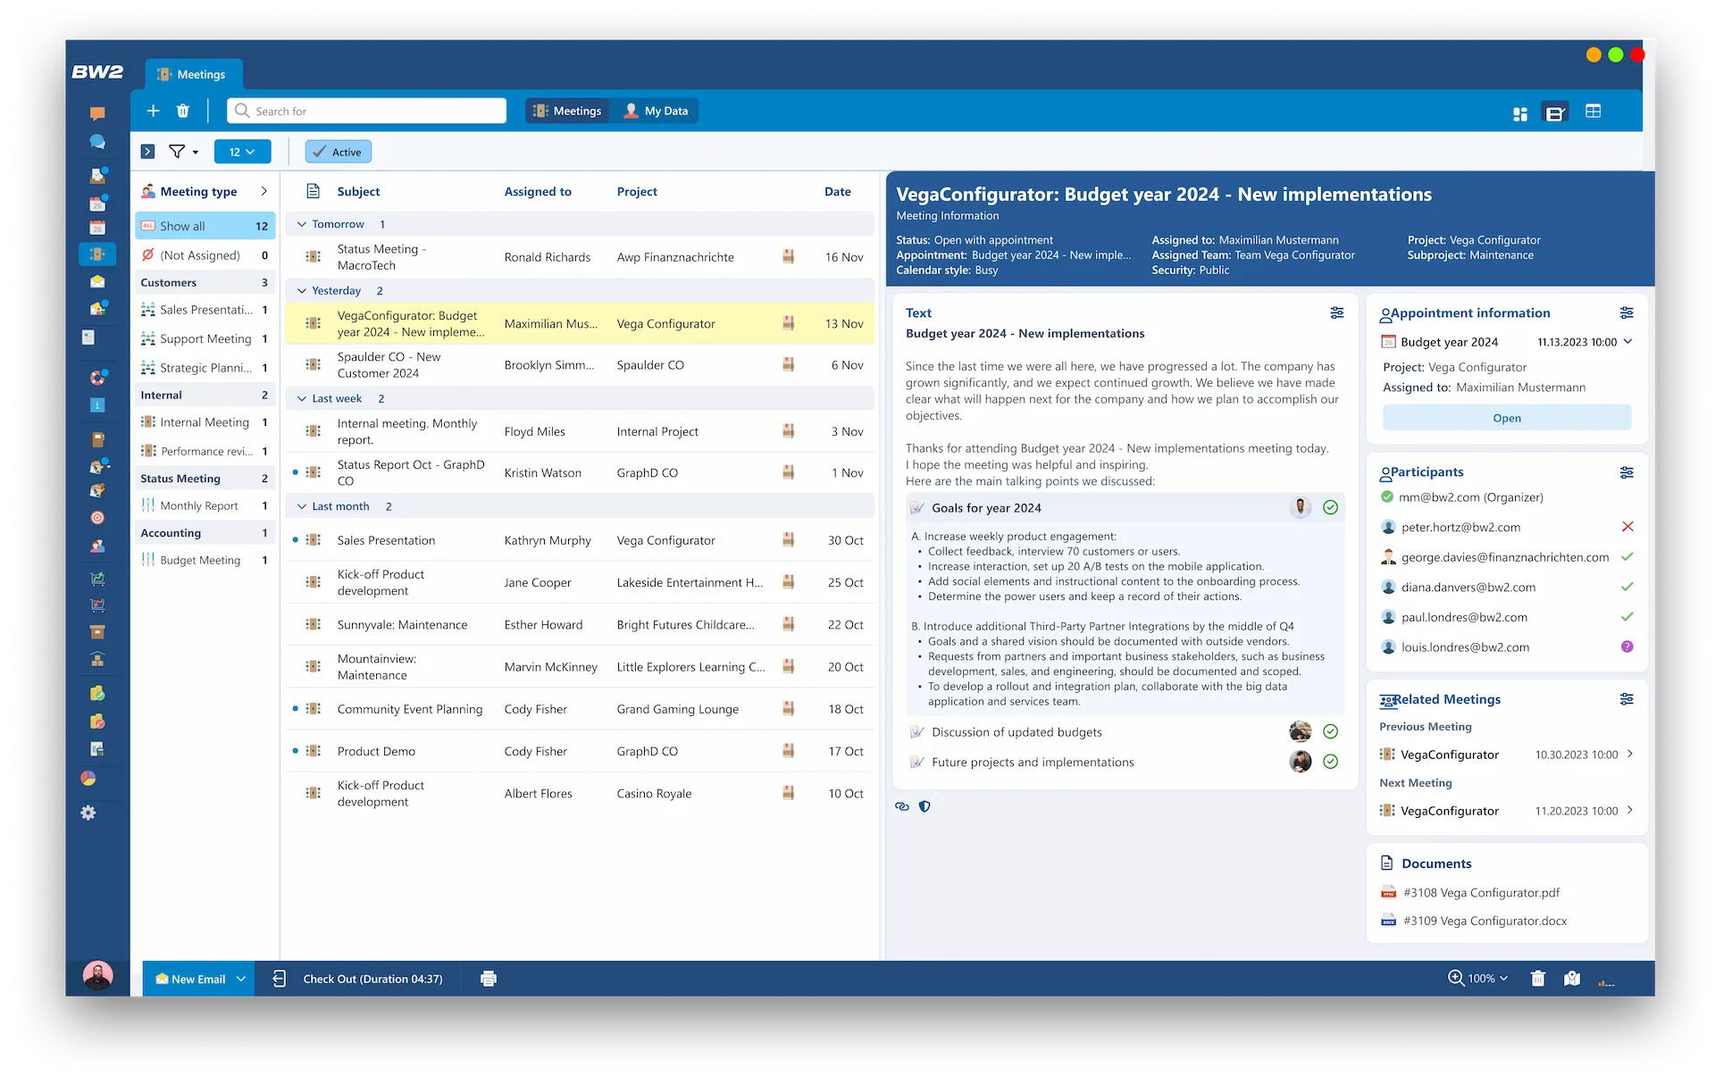Viewport: 1715px width, 1076px height.
Task: Switch to table grid view icon
Action: coord(1593,112)
